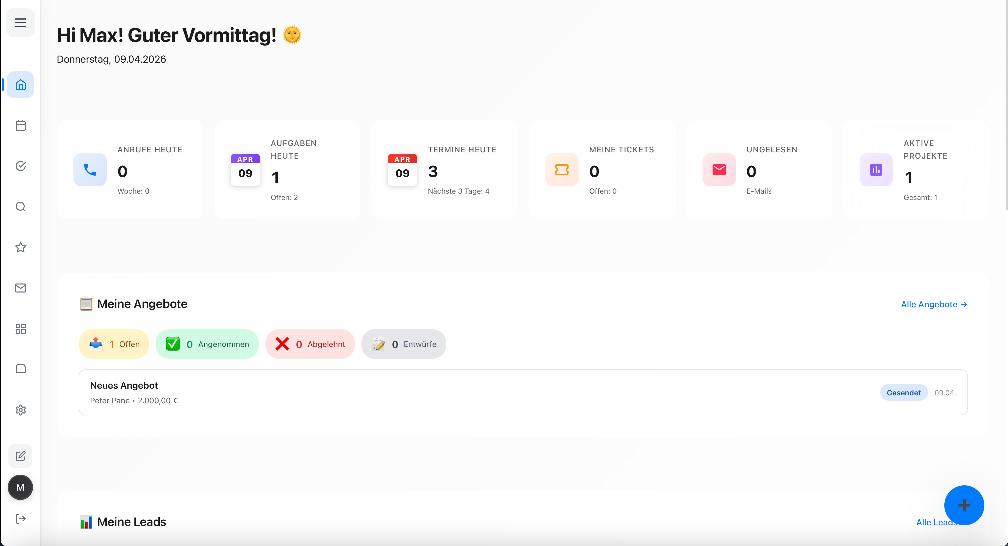Start a new entry with the pencil icon

pyautogui.click(x=20, y=456)
